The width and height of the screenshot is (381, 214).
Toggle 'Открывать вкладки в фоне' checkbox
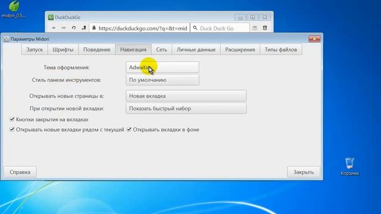click(x=129, y=130)
